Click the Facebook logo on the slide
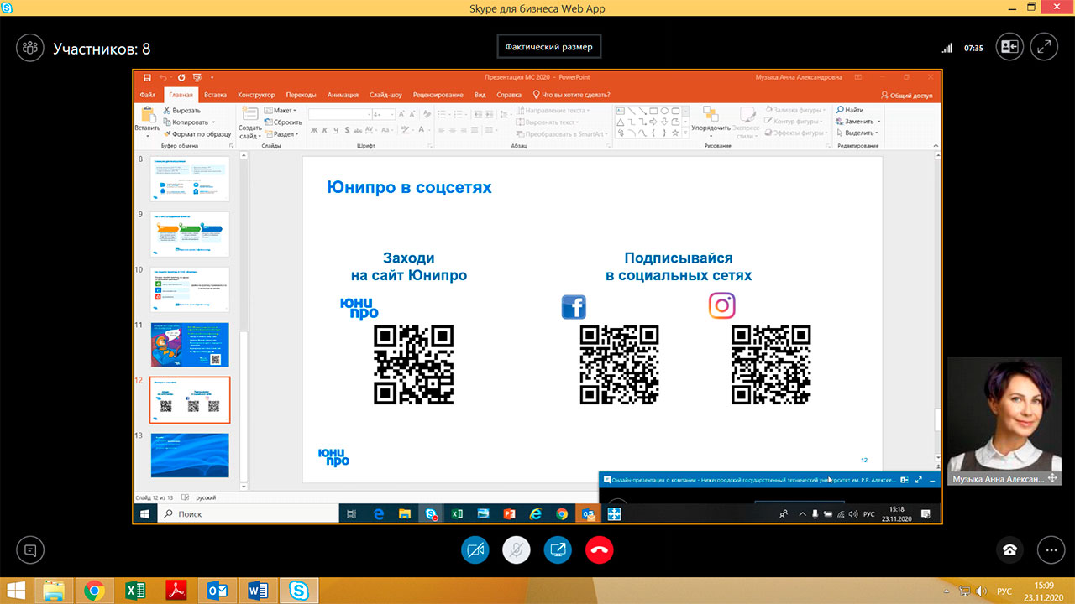 coord(574,307)
